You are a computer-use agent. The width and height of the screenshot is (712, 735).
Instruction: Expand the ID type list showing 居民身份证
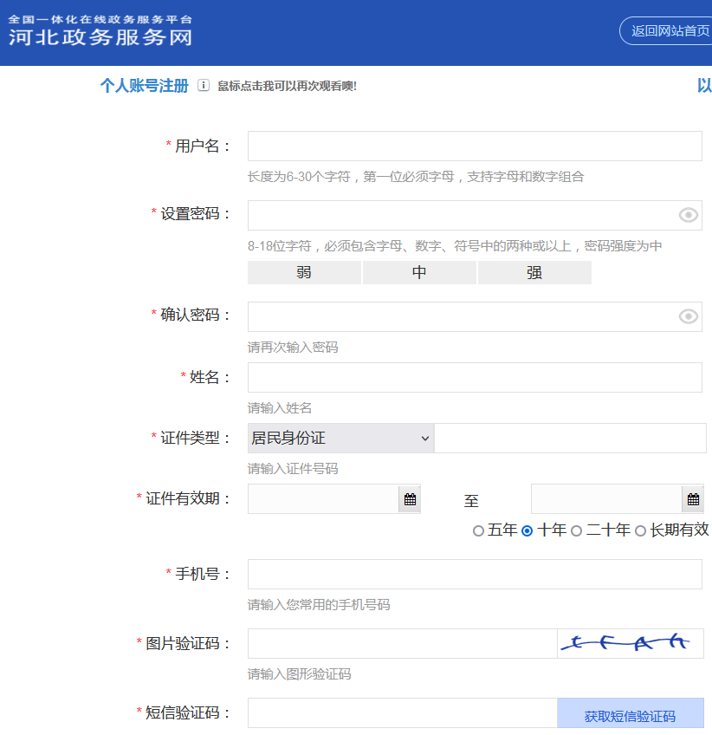point(340,438)
